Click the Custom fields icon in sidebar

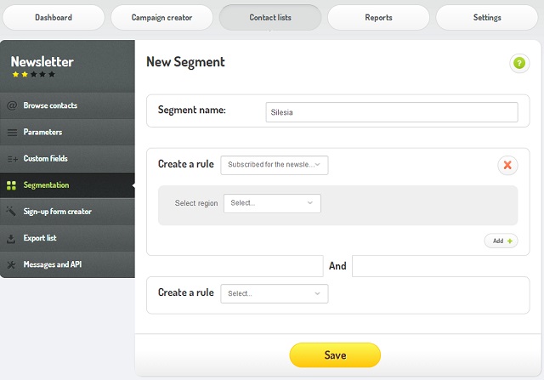(13, 159)
